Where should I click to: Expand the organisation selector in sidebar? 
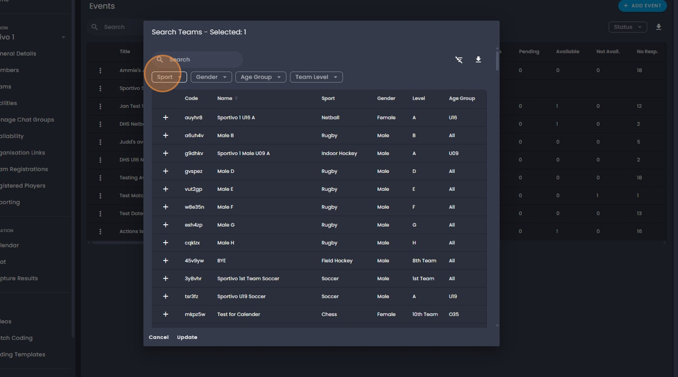pyautogui.click(x=63, y=38)
